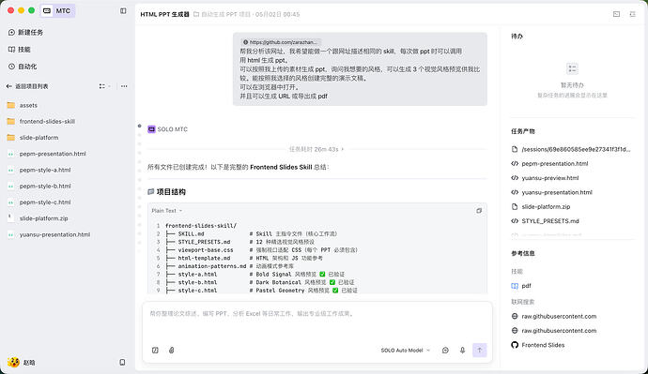
Task: Open the Frontend Slides GitHub reference
Action: pyautogui.click(x=538, y=345)
